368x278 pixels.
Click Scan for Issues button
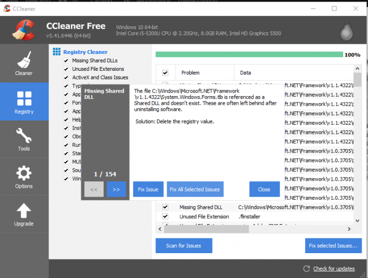pyautogui.click(x=184, y=246)
